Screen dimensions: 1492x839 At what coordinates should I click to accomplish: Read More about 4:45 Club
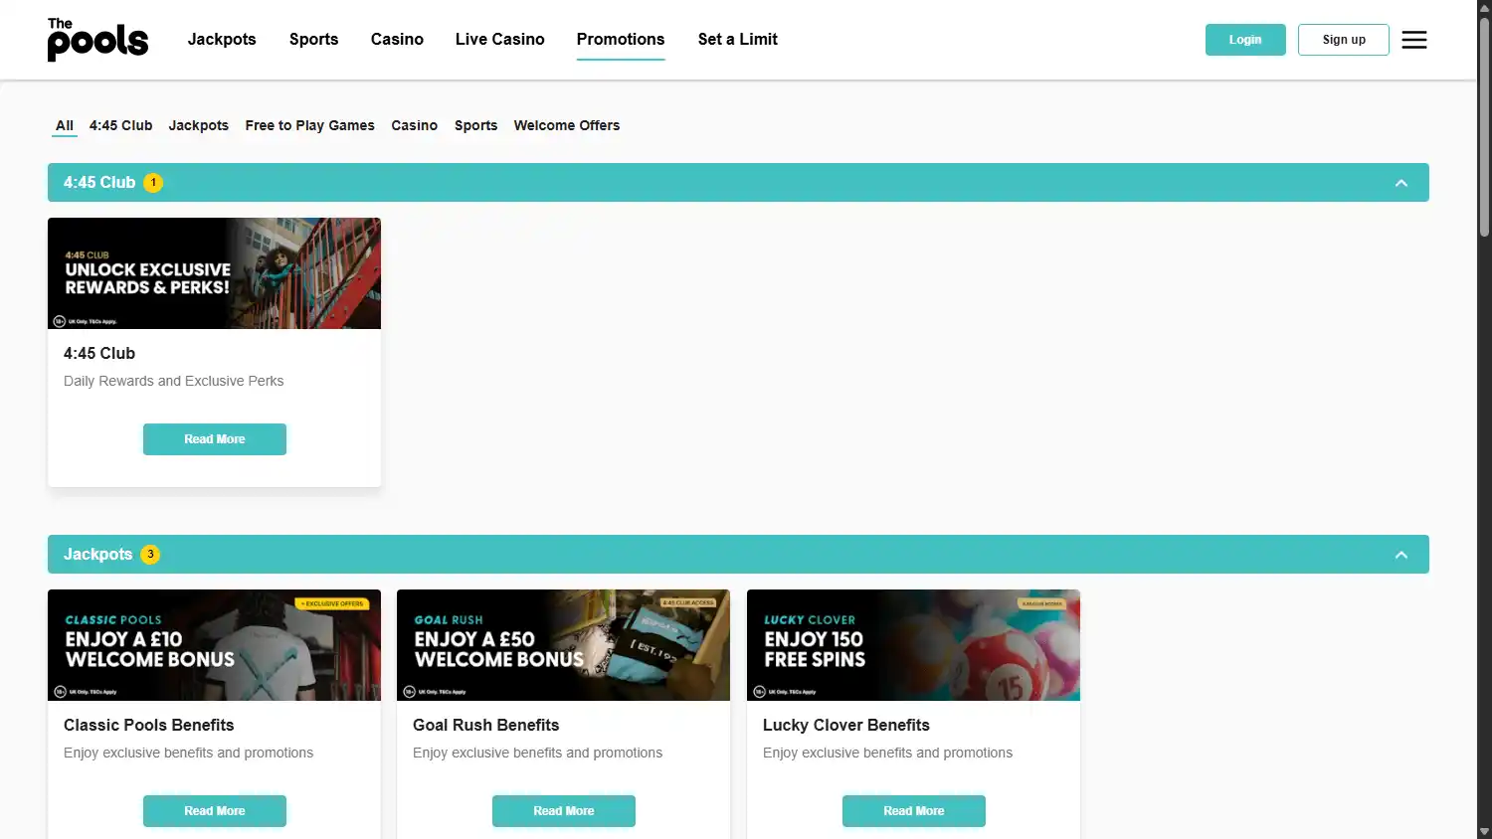[215, 439]
